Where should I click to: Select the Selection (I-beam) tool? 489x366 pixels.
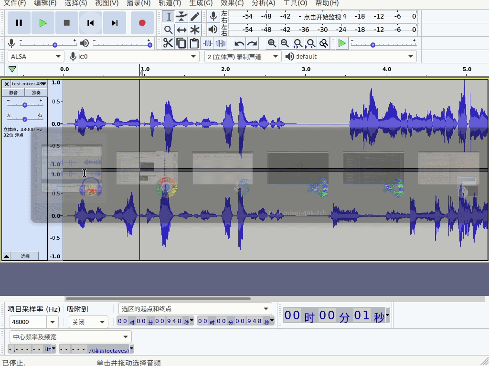point(169,17)
